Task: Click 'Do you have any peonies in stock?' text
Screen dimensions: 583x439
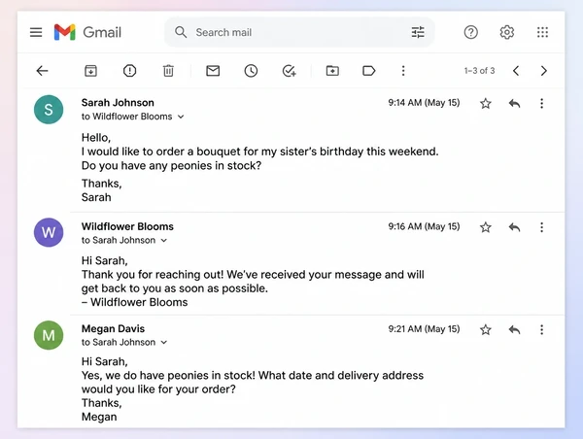Action: click(x=171, y=165)
